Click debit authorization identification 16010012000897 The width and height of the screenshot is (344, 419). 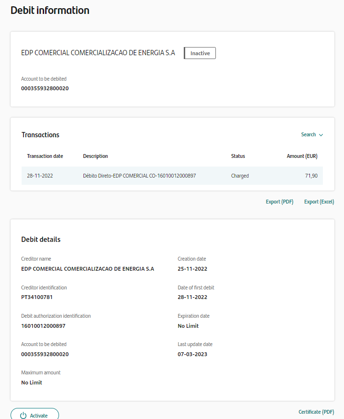pos(43,326)
